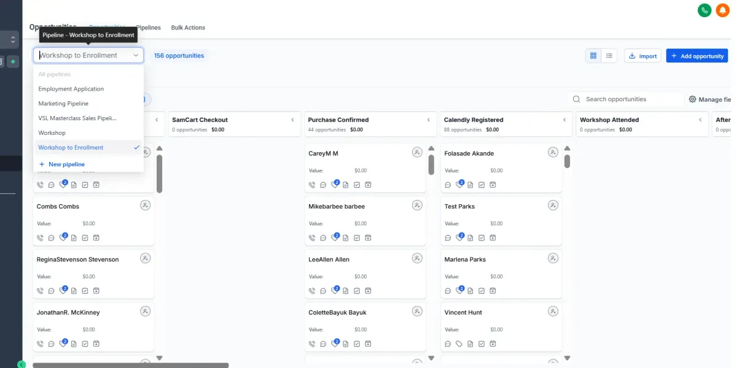Image resolution: width=737 pixels, height=368 pixels.
Task: View tags on CareyM M card
Action: point(335,184)
